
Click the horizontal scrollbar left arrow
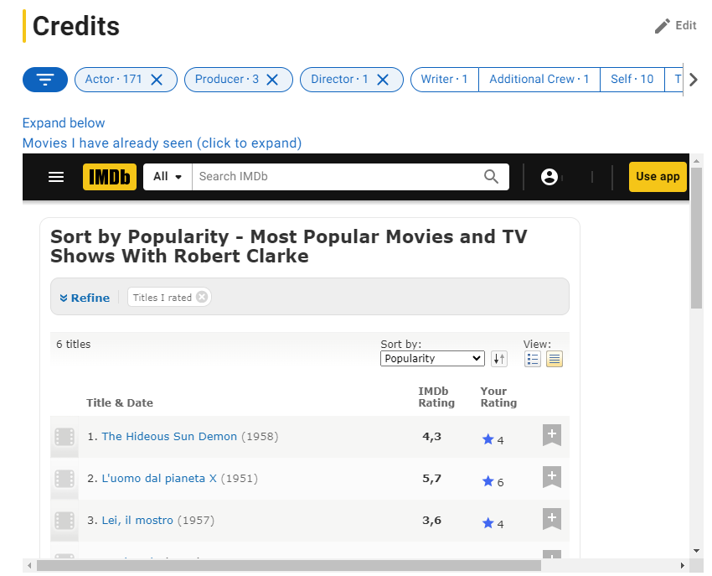(29, 566)
